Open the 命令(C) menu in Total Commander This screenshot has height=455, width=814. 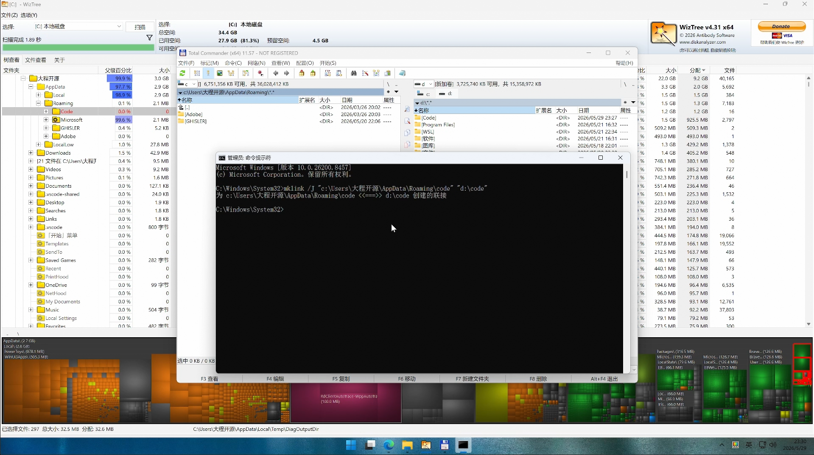tap(233, 63)
